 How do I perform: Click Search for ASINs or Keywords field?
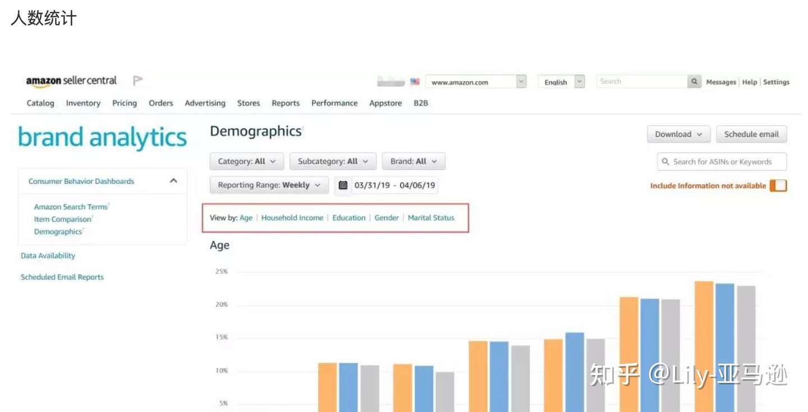[722, 161]
